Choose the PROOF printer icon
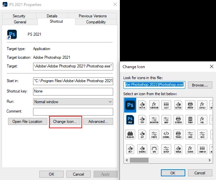216x180 pixels. click(x=190, y=105)
